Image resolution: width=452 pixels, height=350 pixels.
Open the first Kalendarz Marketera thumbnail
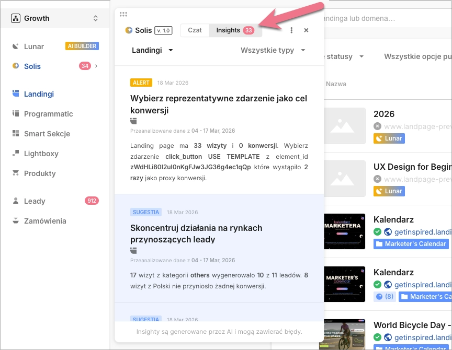(x=345, y=231)
